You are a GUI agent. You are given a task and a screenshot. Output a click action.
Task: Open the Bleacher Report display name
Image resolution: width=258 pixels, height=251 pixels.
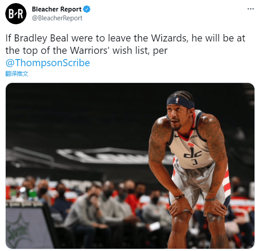[x=56, y=9]
